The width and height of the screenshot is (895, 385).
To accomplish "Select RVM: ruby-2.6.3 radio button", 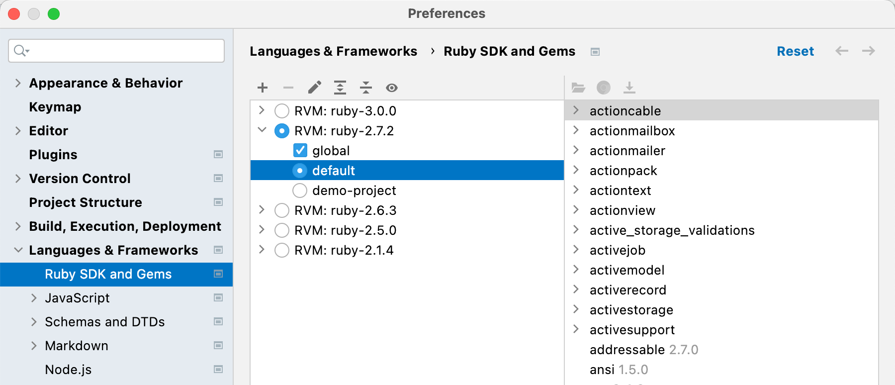I will [x=282, y=210].
